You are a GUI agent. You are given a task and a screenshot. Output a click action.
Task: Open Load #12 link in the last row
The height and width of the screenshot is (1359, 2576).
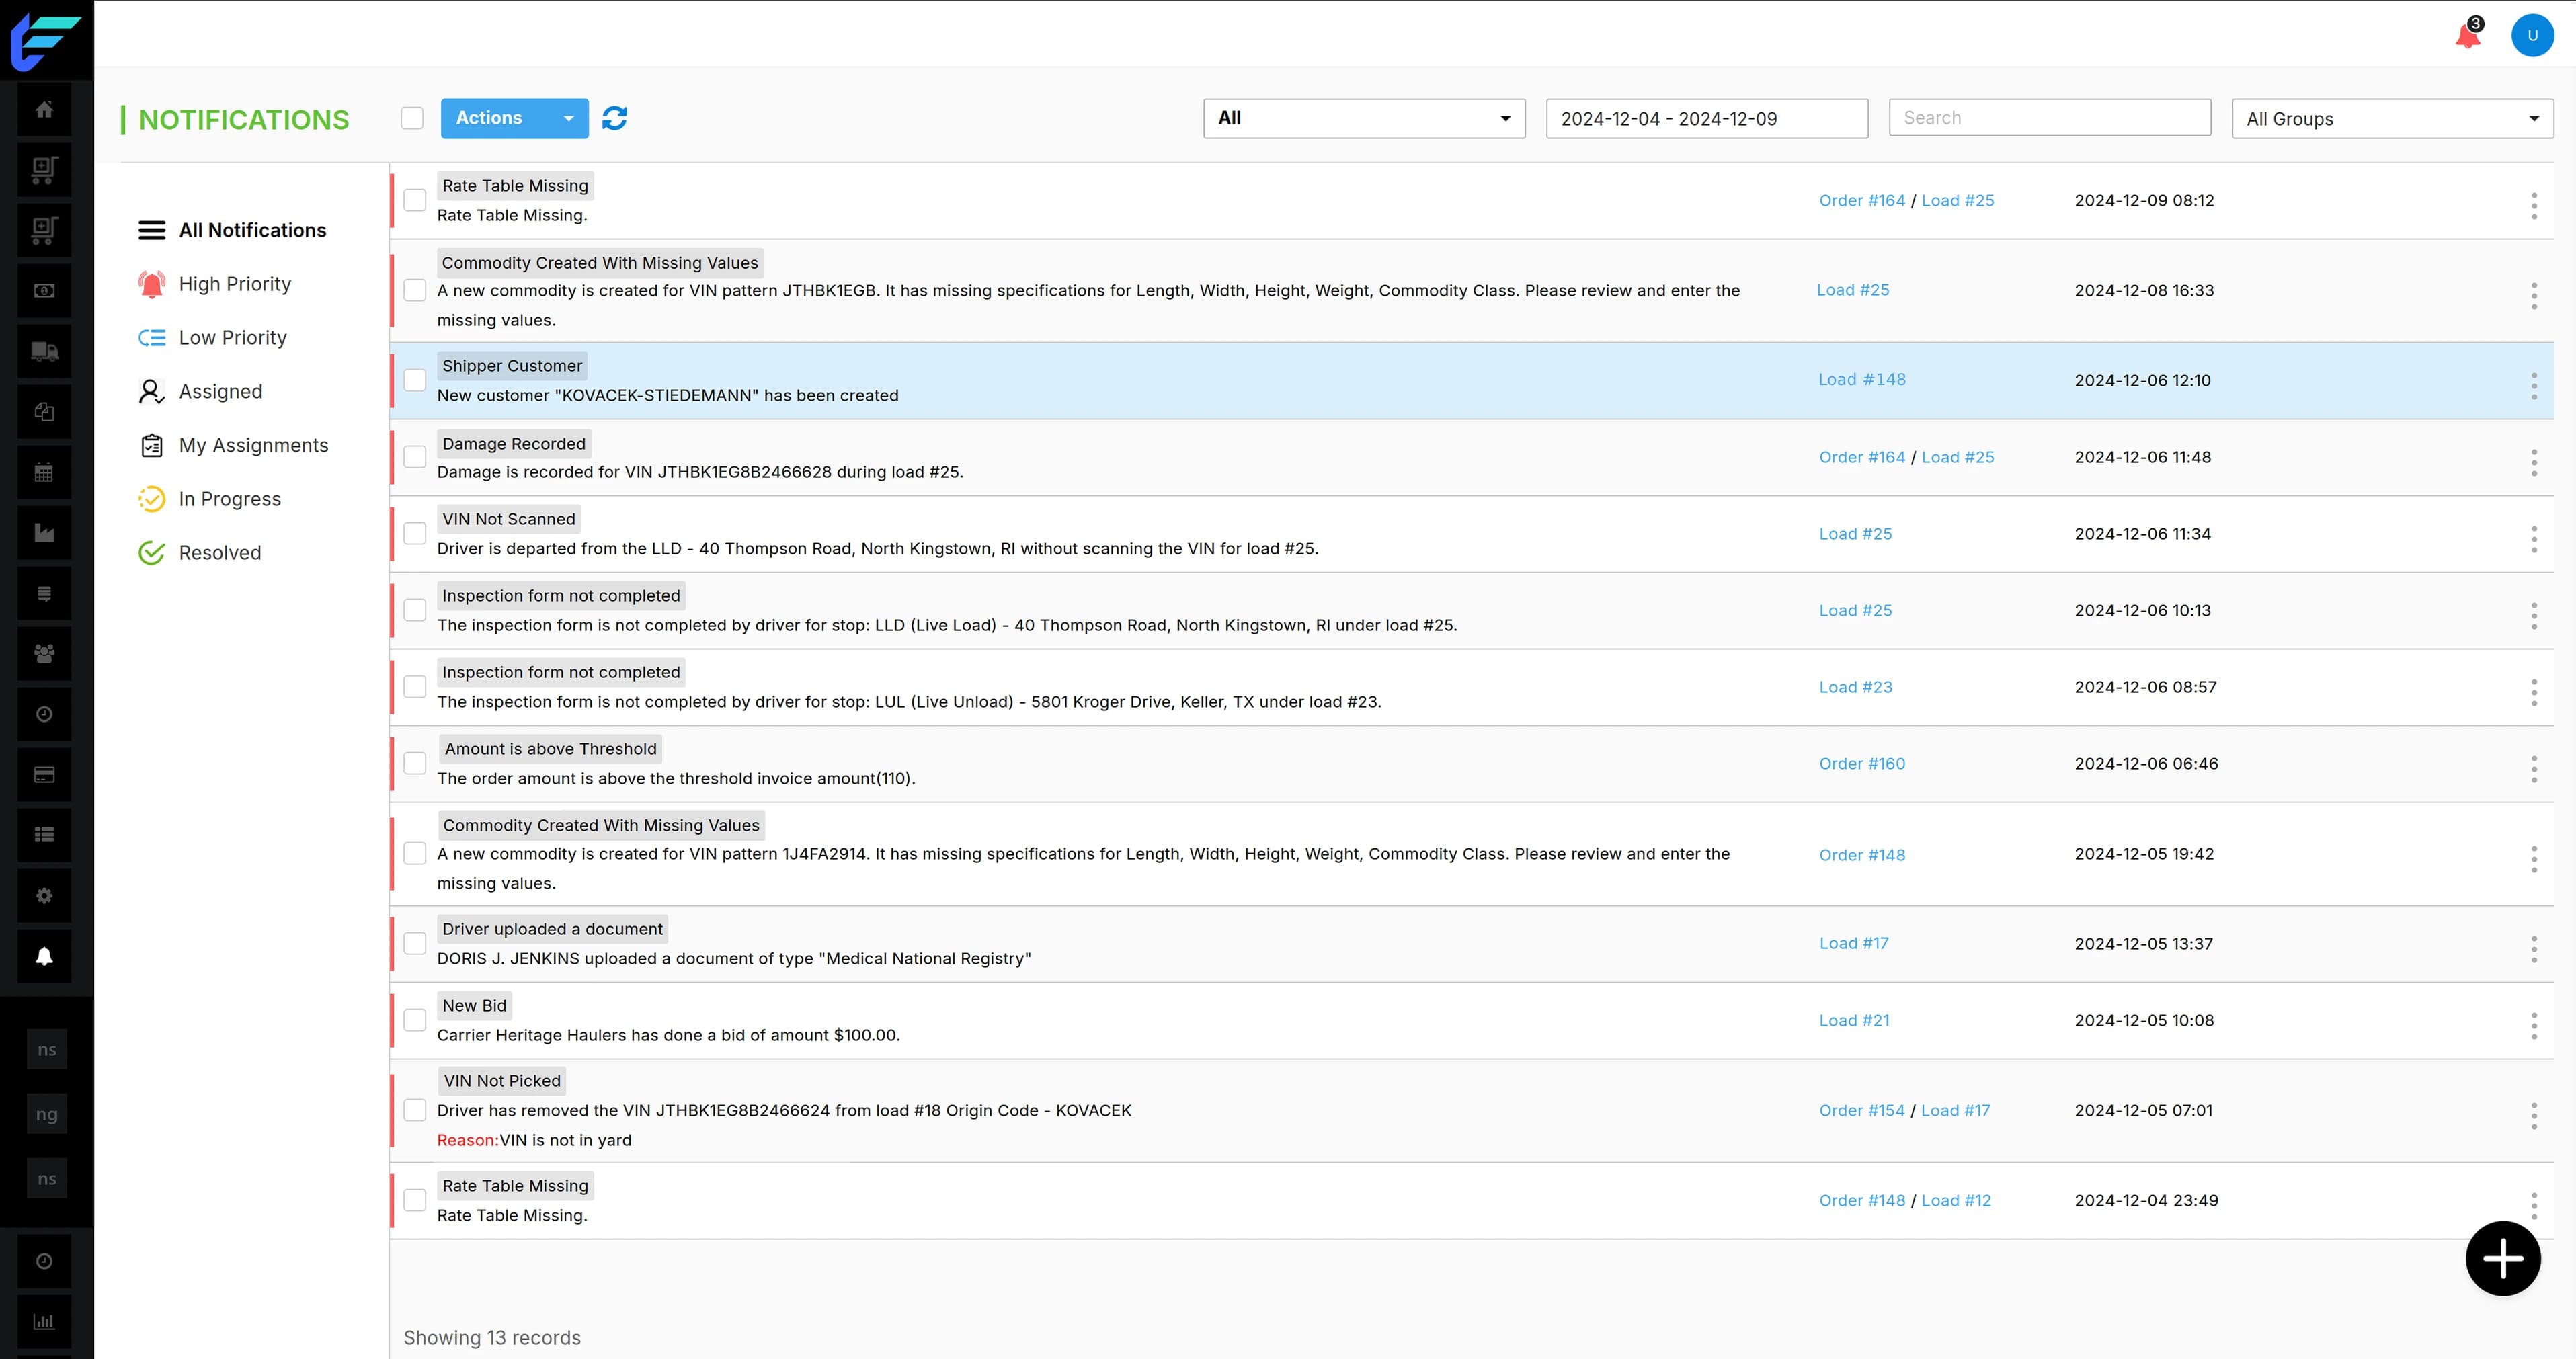pyautogui.click(x=1955, y=1200)
